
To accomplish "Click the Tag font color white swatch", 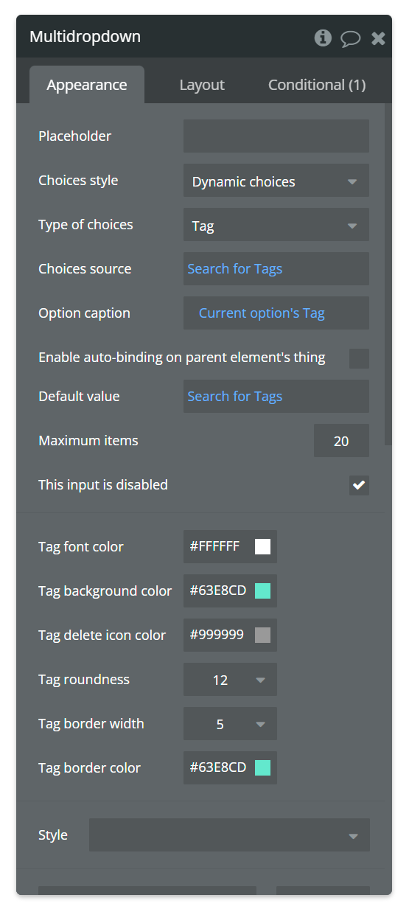I will point(262,546).
